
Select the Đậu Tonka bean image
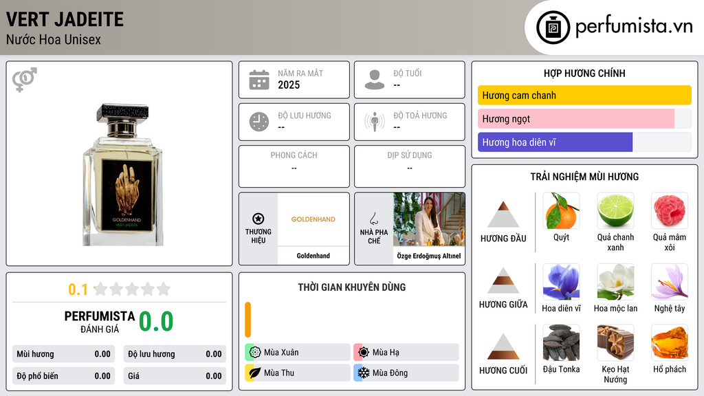click(x=561, y=343)
